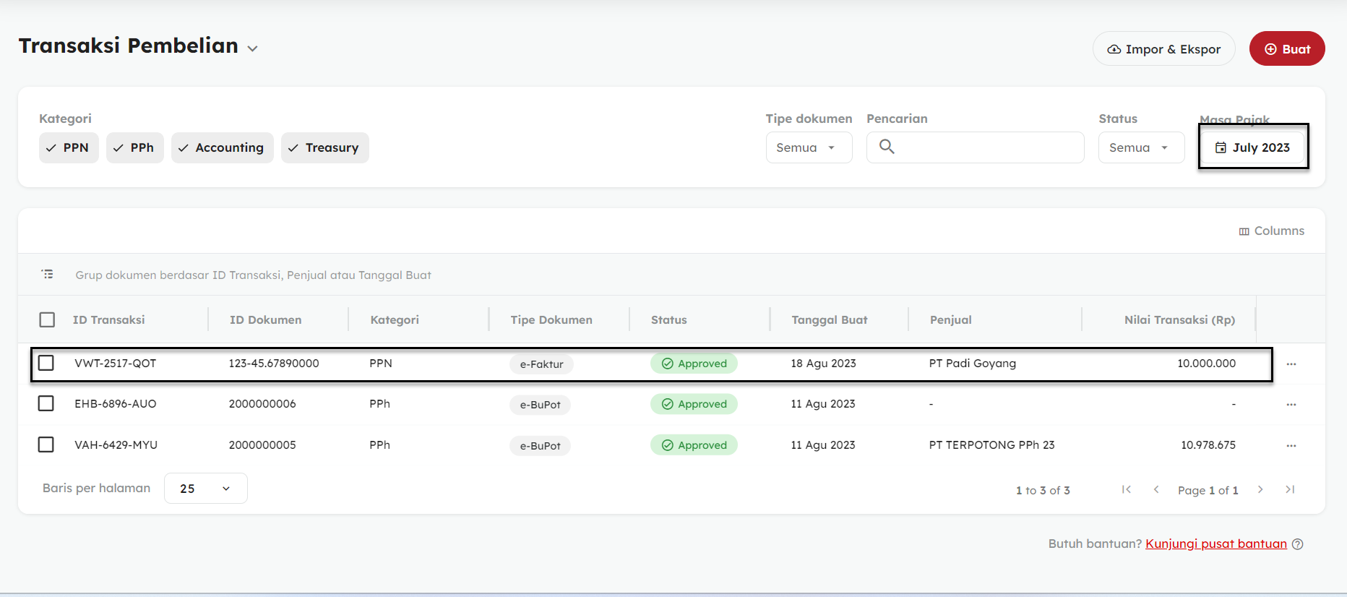Open more options for VAH-6429-MYU row

click(1291, 446)
